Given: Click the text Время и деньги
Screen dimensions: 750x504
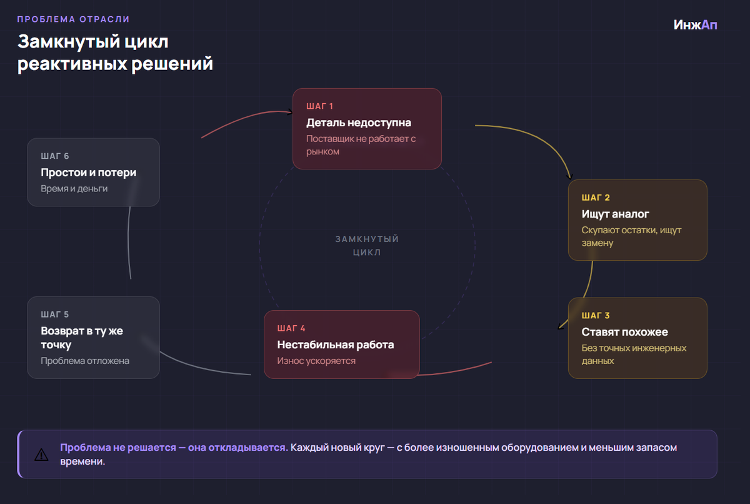Looking at the screenshot, I should click(74, 188).
